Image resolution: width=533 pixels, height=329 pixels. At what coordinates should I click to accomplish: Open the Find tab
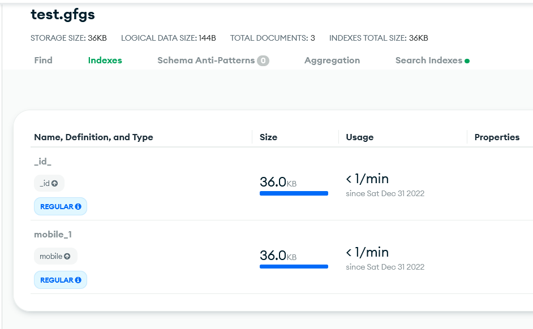click(43, 60)
